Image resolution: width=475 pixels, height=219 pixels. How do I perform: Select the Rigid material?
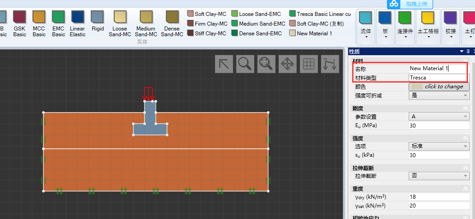pyautogui.click(x=98, y=21)
